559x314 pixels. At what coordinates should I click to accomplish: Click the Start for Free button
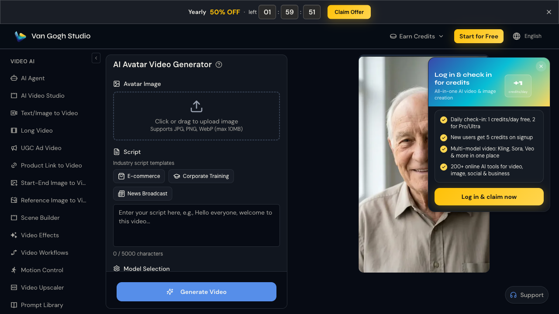(x=479, y=36)
